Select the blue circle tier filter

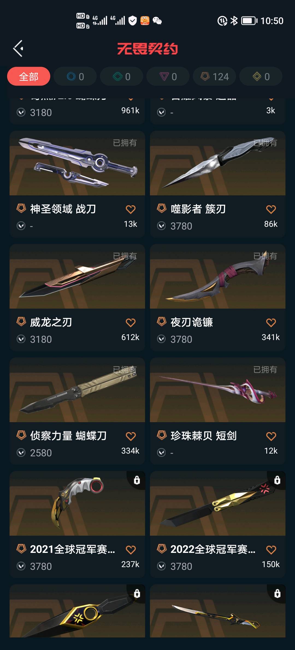click(x=75, y=76)
